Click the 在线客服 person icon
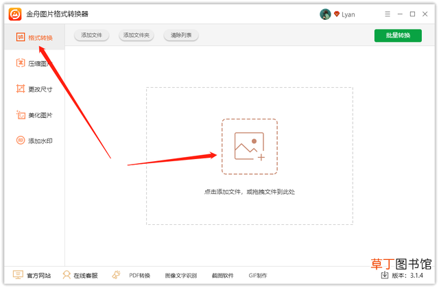The width and height of the screenshot is (439, 288). pos(67,275)
